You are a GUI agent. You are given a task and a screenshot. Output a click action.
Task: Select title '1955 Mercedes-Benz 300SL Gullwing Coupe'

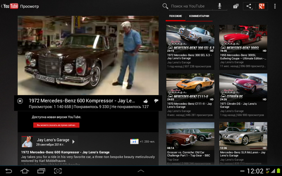tap(243, 57)
